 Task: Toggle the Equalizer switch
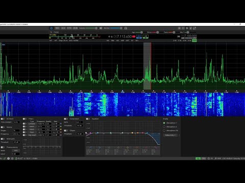(x=88, y=119)
